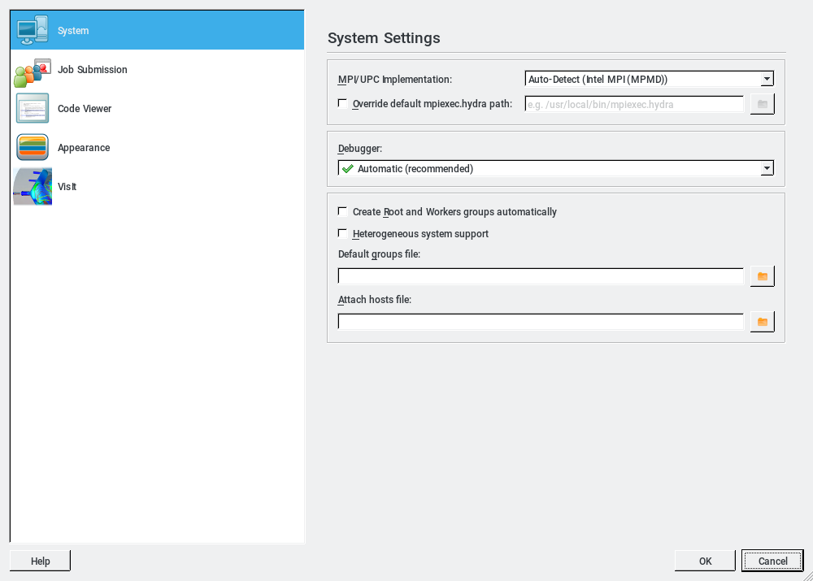Browse for attach hosts file folder icon
The height and width of the screenshot is (581, 813).
762,323
